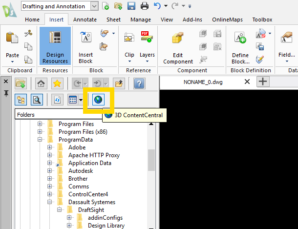This screenshot has width=298, height=229.
Task: Click the Back navigation arrow in Design Resources
Action: click(x=77, y=83)
